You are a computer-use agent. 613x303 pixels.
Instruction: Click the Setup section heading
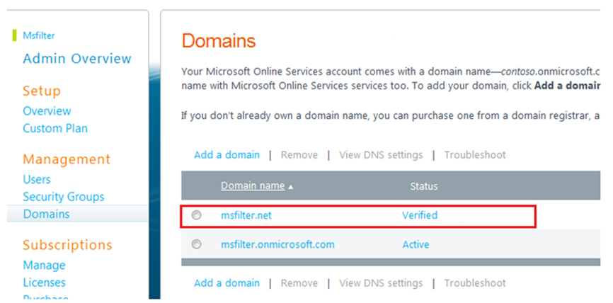(x=42, y=91)
